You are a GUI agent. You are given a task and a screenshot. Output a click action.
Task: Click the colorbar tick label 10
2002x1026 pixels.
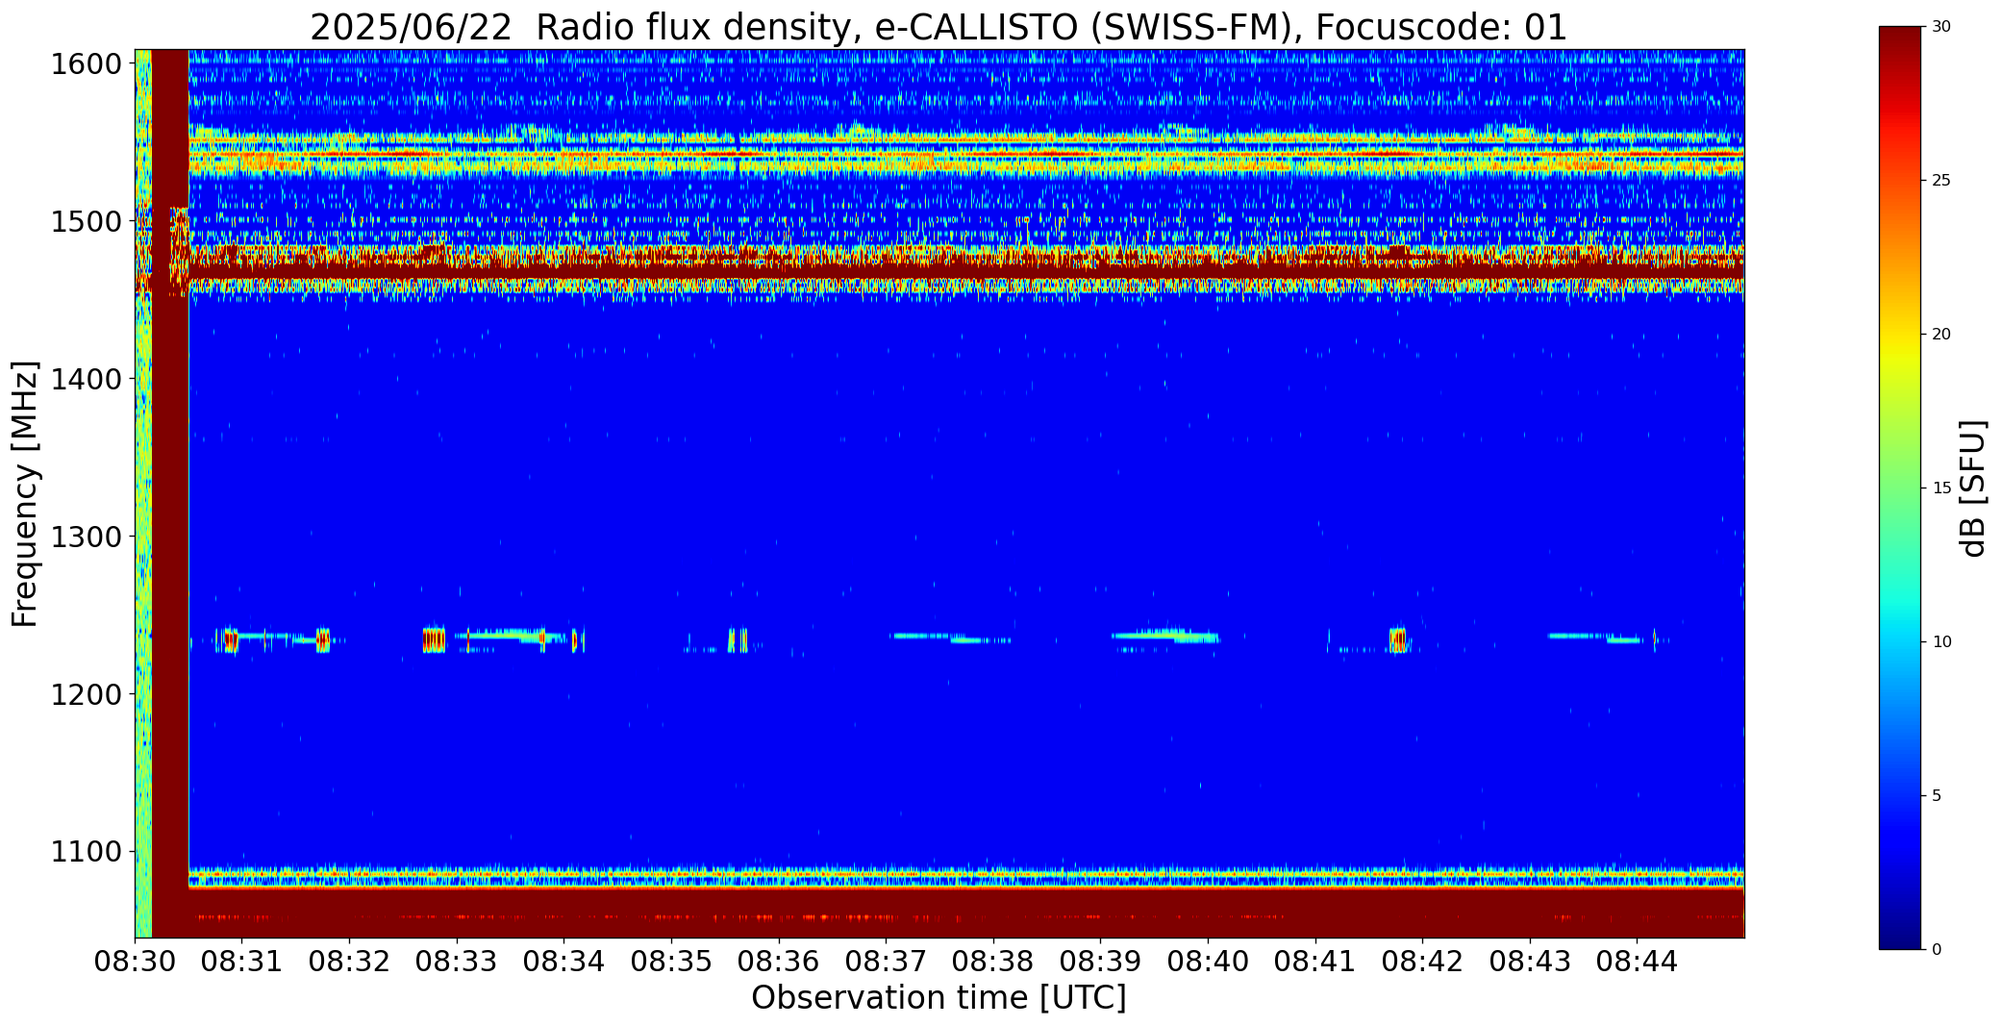click(x=1942, y=641)
